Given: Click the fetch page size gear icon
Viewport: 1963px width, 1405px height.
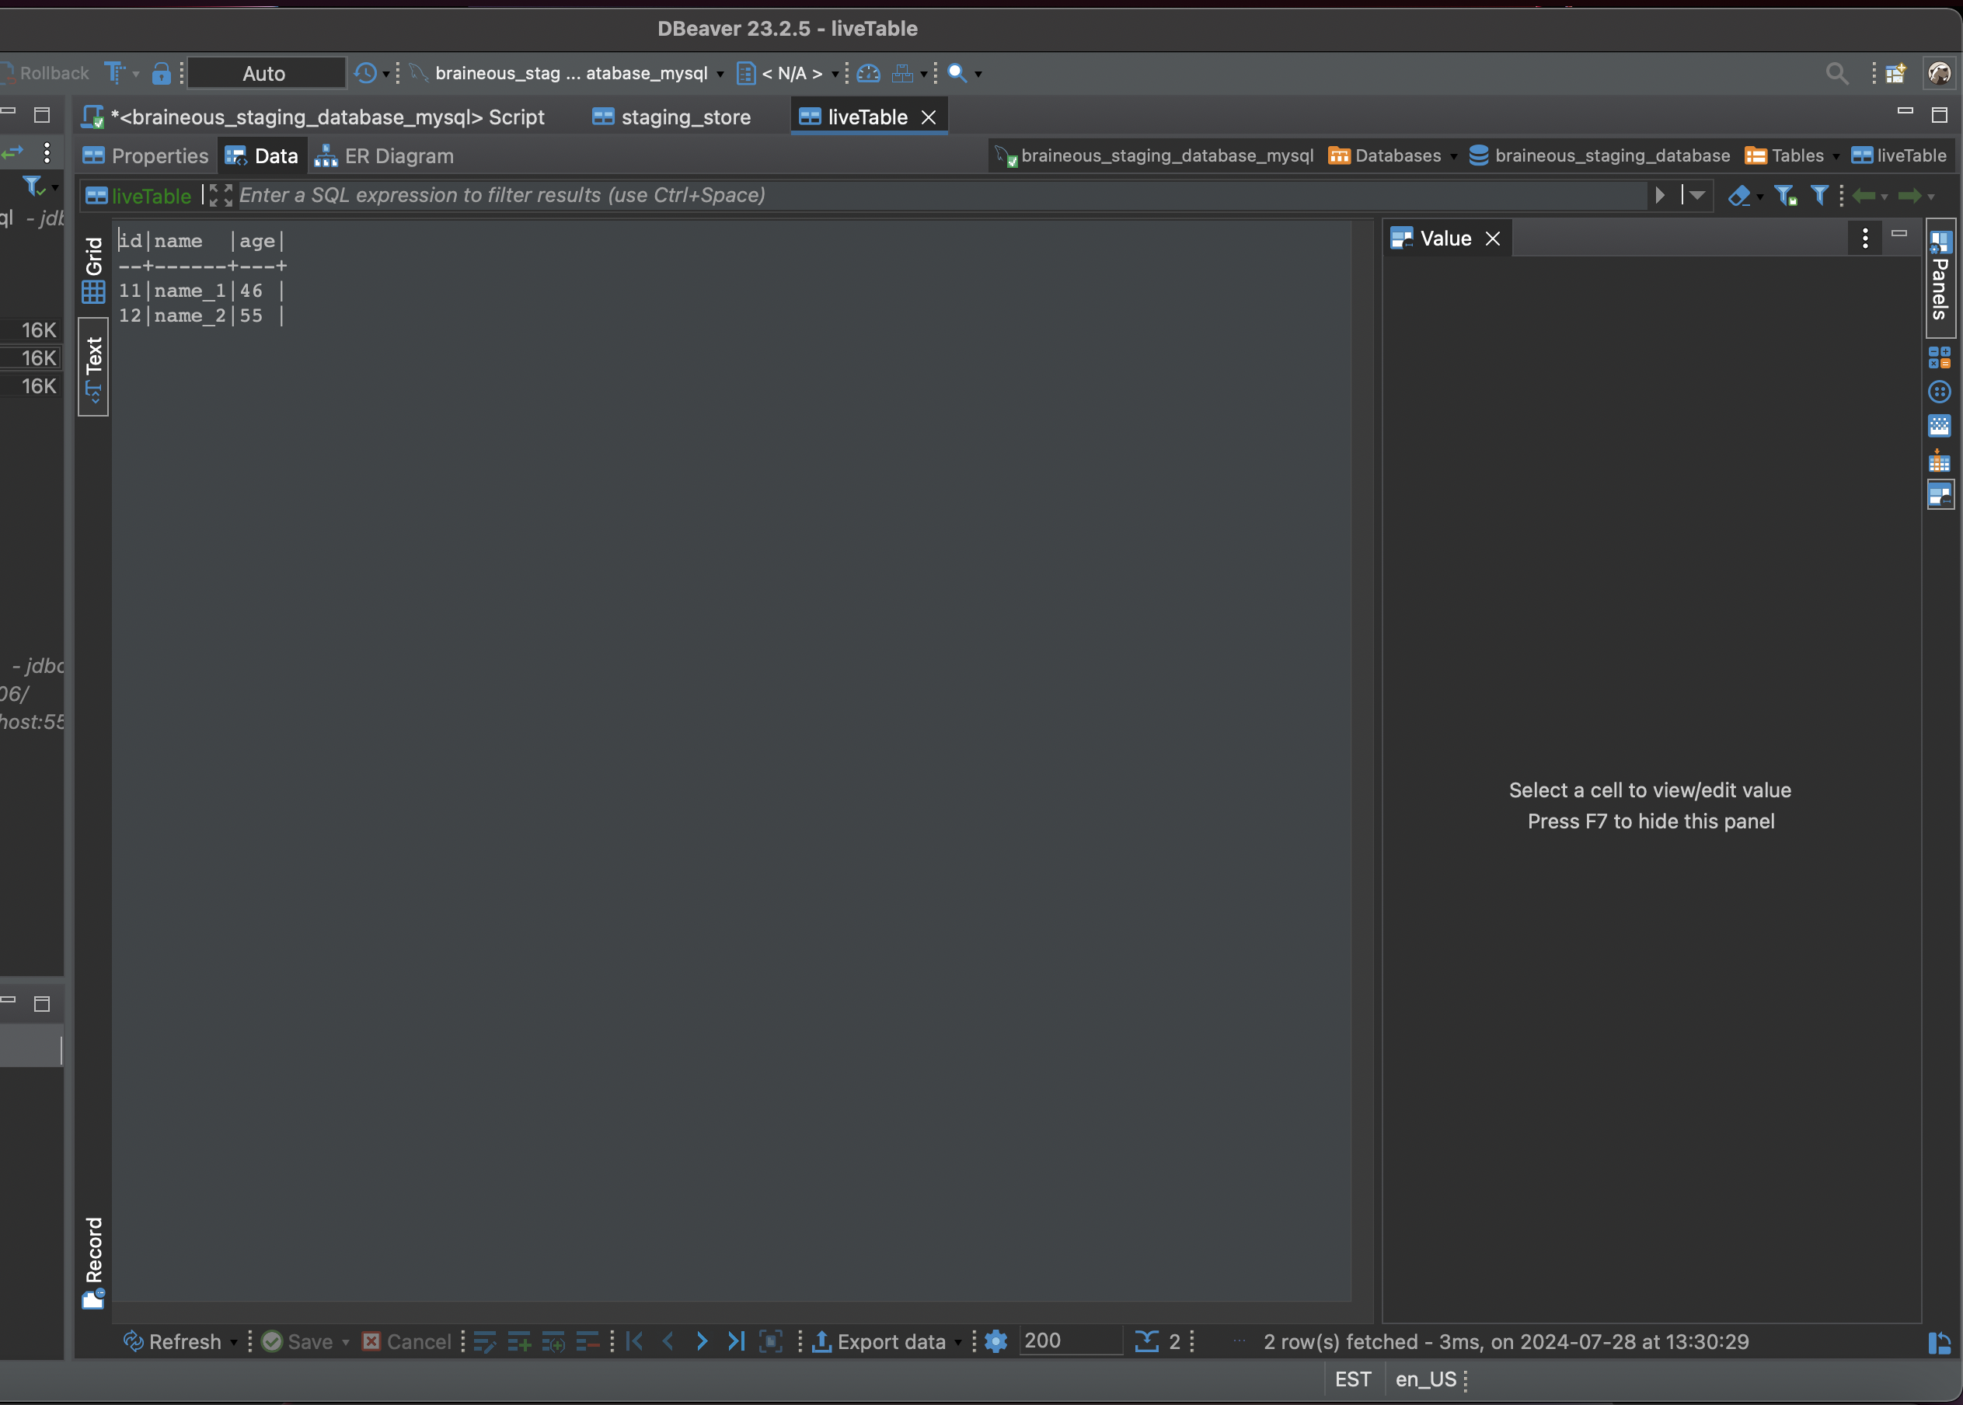Looking at the screenshot, I should [995, 1342].
